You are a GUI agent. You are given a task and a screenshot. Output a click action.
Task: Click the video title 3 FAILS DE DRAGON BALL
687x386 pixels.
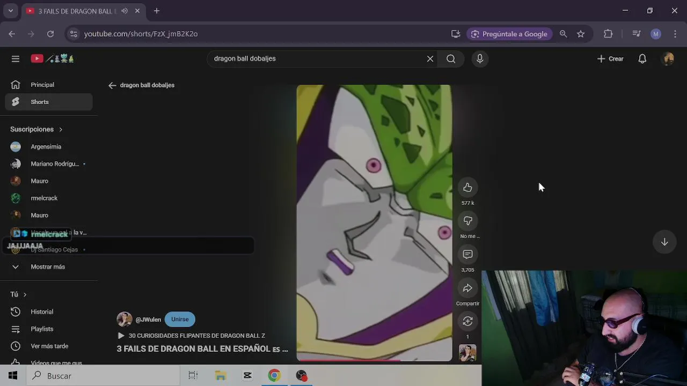202,349
